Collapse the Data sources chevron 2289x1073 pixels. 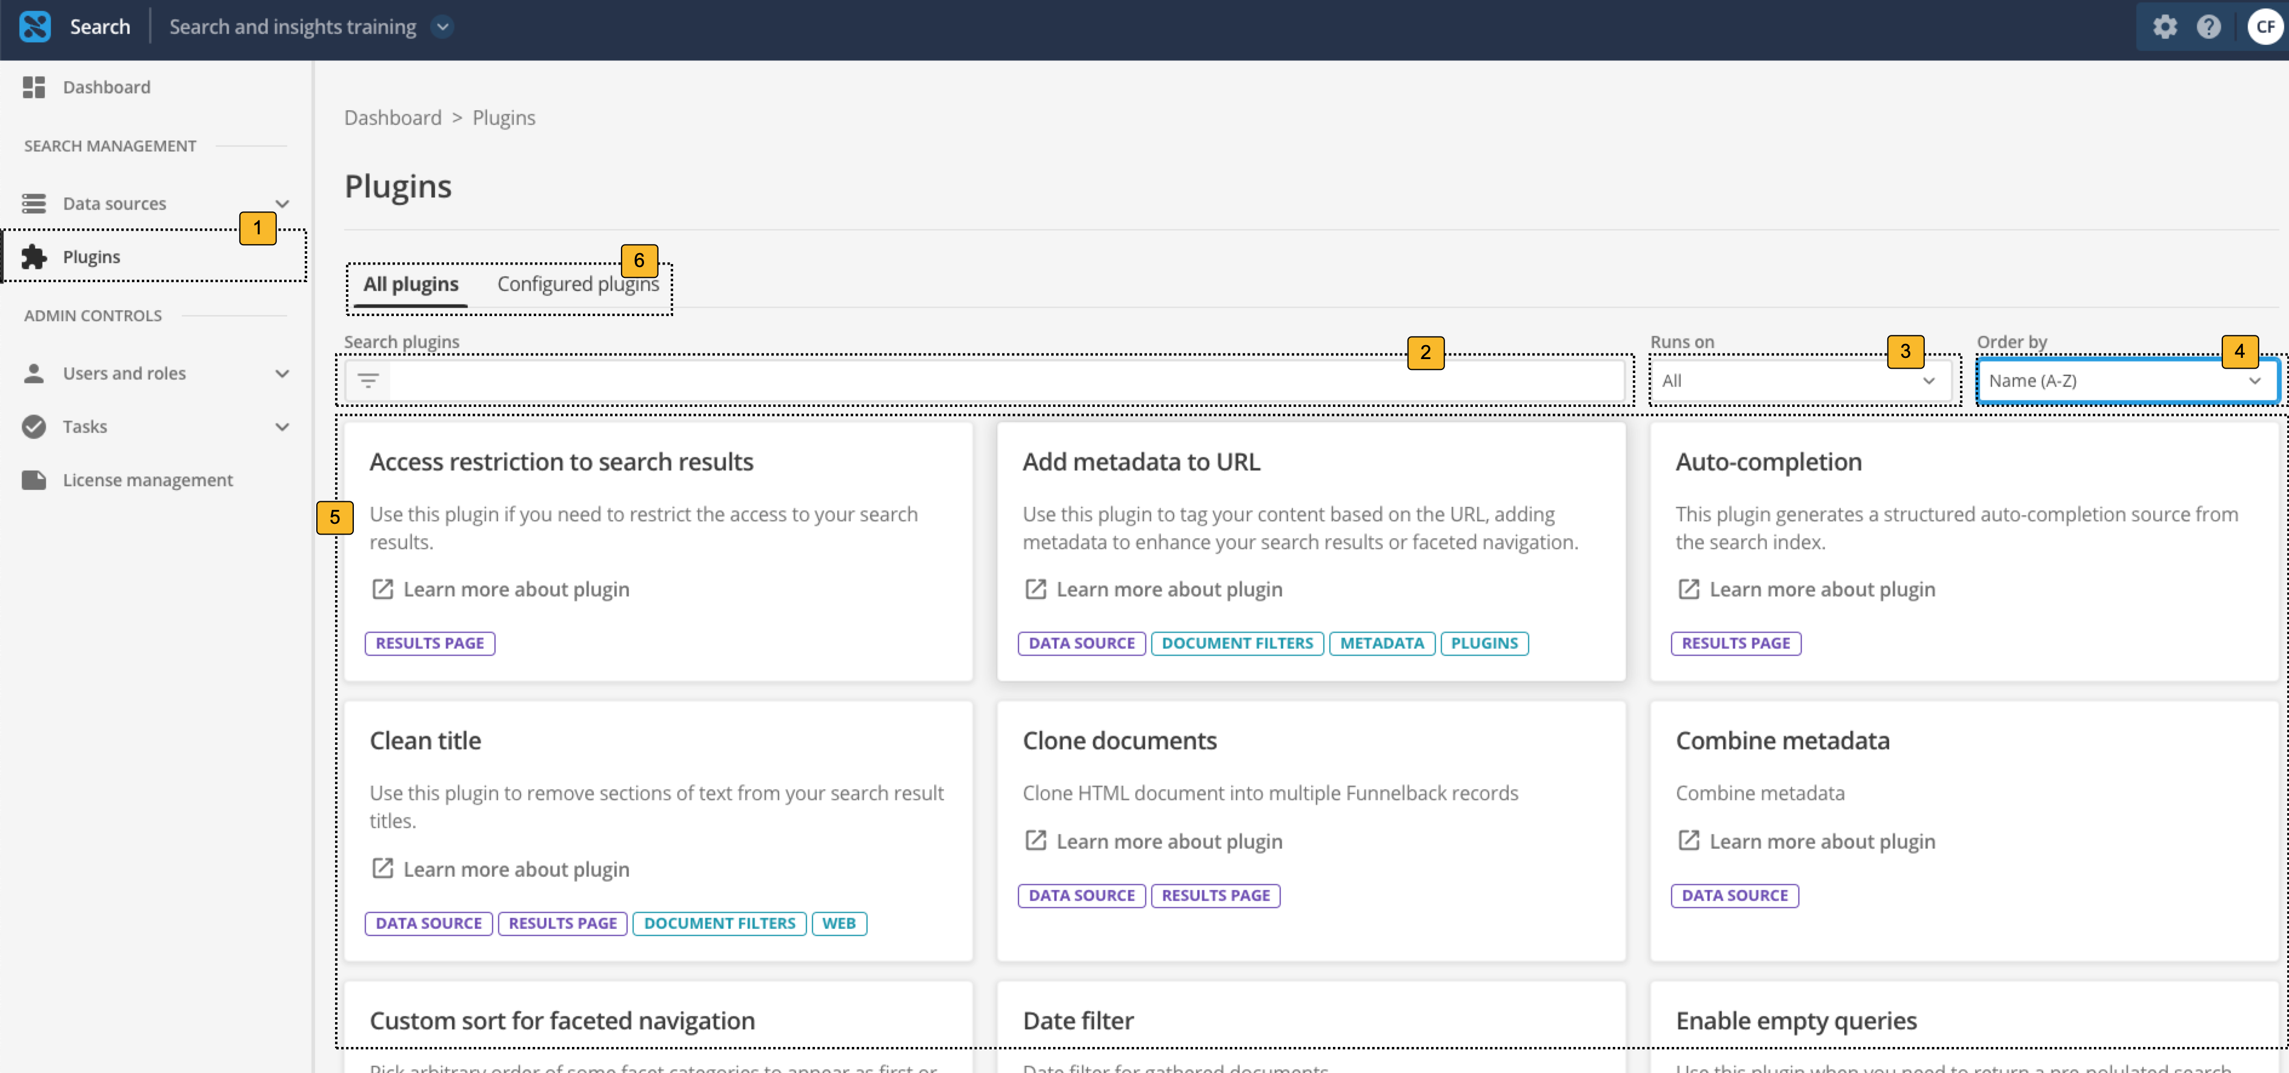tap(282, 203)
